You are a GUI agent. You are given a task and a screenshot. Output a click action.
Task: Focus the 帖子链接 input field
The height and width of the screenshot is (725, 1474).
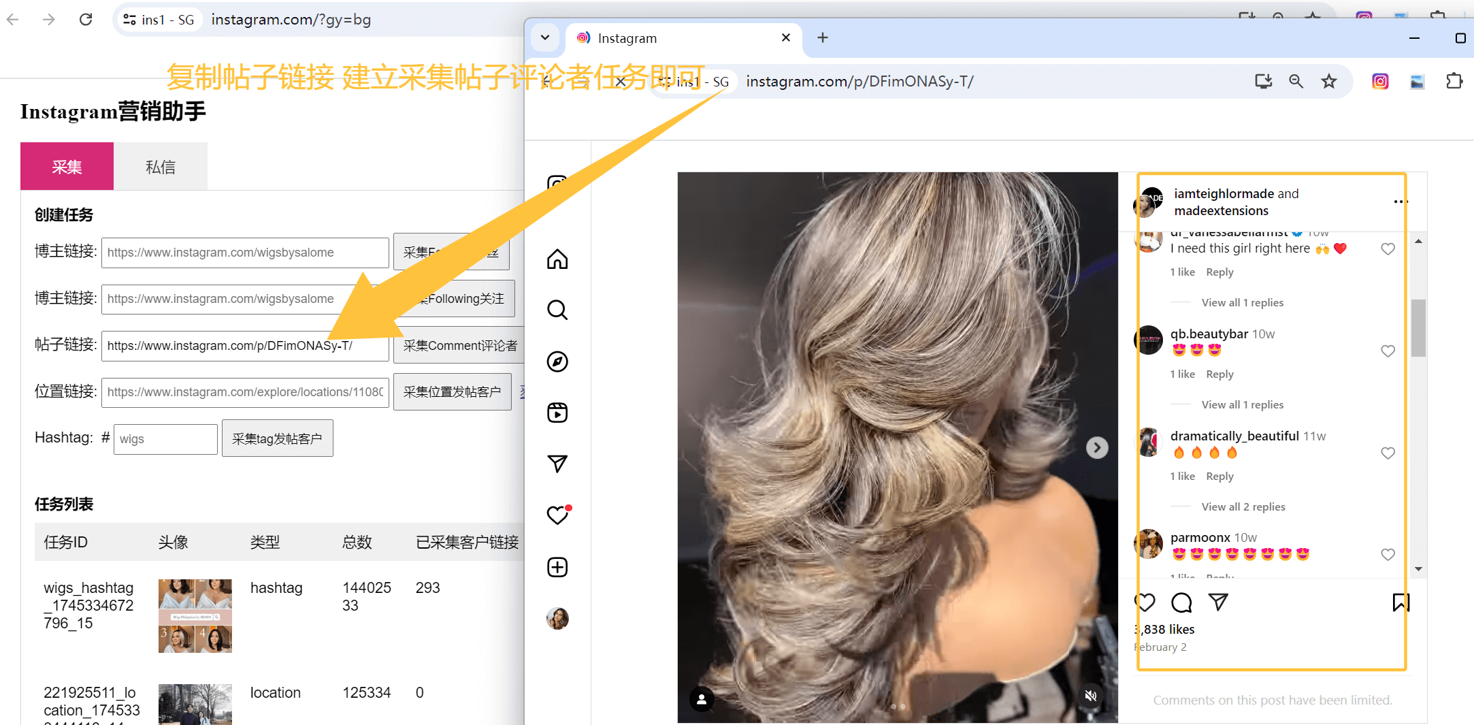coord(245,346)
